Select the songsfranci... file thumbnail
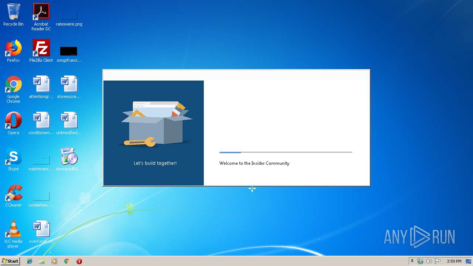Screen dimensions: 473x266 pyautogui.click(x=69, y=51)
